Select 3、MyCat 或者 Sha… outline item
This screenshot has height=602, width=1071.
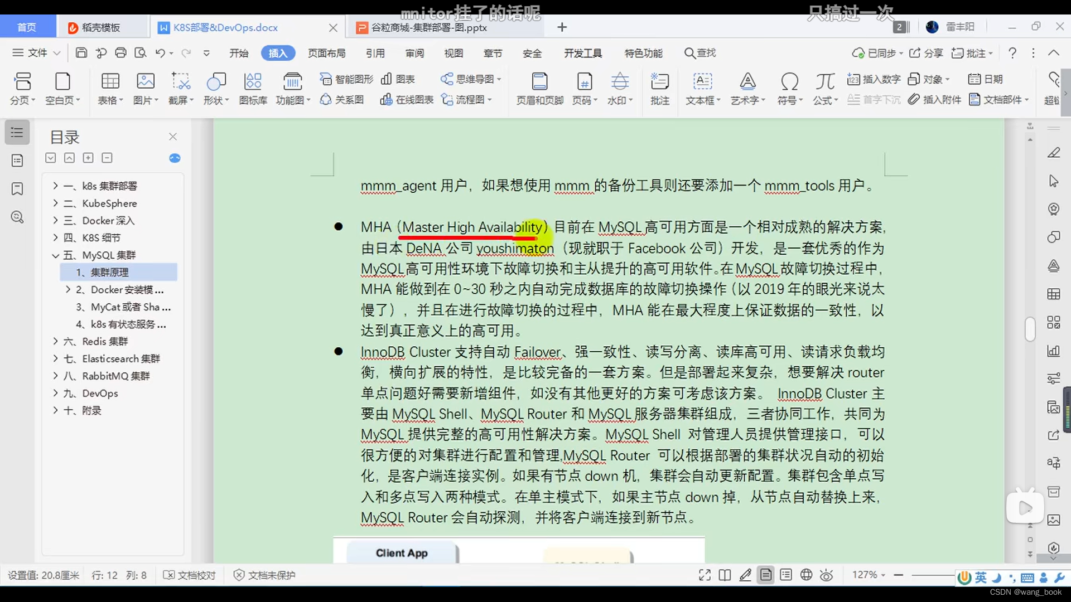pos(123,307)
